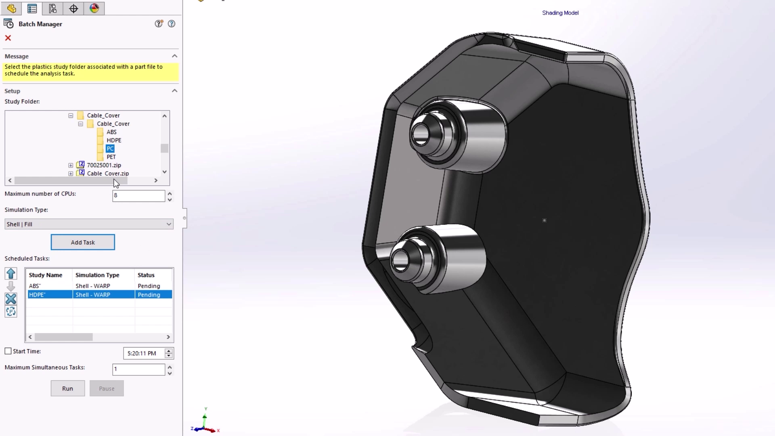Select the DimXpert crosshair tab icon
The height and width of the screenshot is (436, 775).
pos(73,8)
